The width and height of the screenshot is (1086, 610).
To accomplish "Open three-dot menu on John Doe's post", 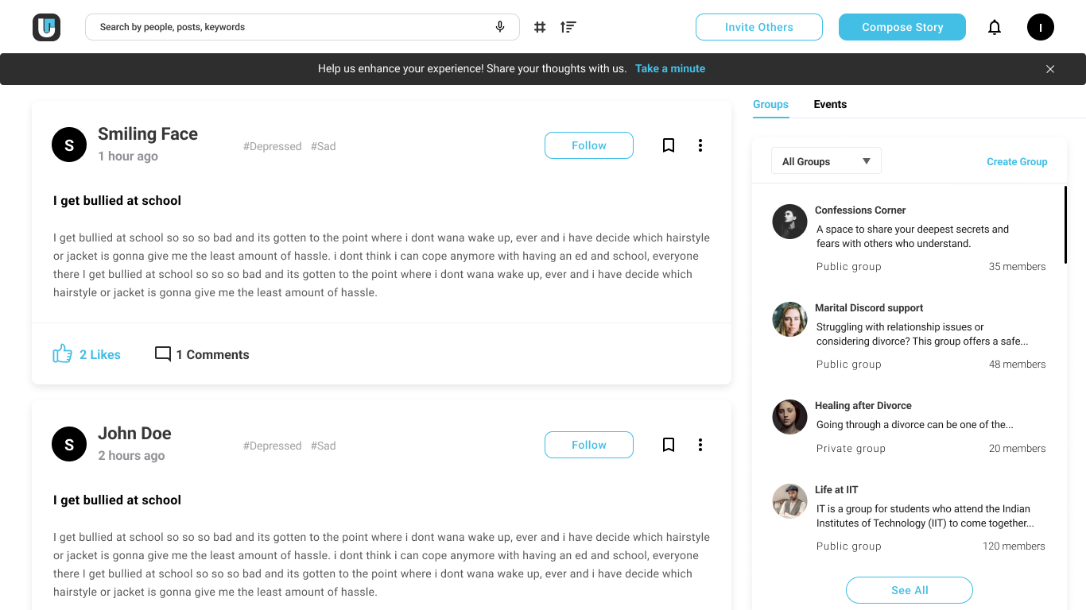I will pos(700,445).
